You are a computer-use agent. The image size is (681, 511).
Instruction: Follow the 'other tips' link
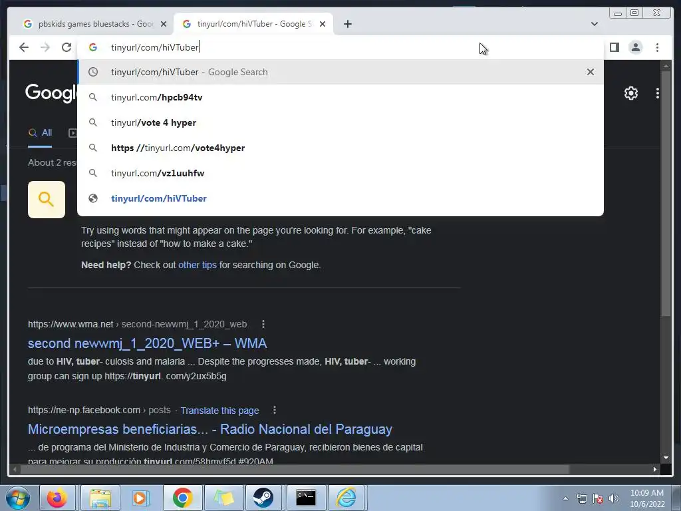pos(197,265)
